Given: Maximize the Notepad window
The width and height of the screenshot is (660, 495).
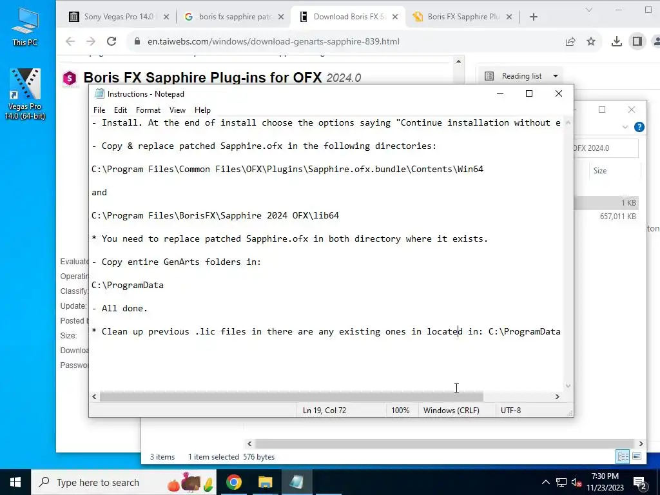Looking at the screenshot, I should (x=529, y=93).
